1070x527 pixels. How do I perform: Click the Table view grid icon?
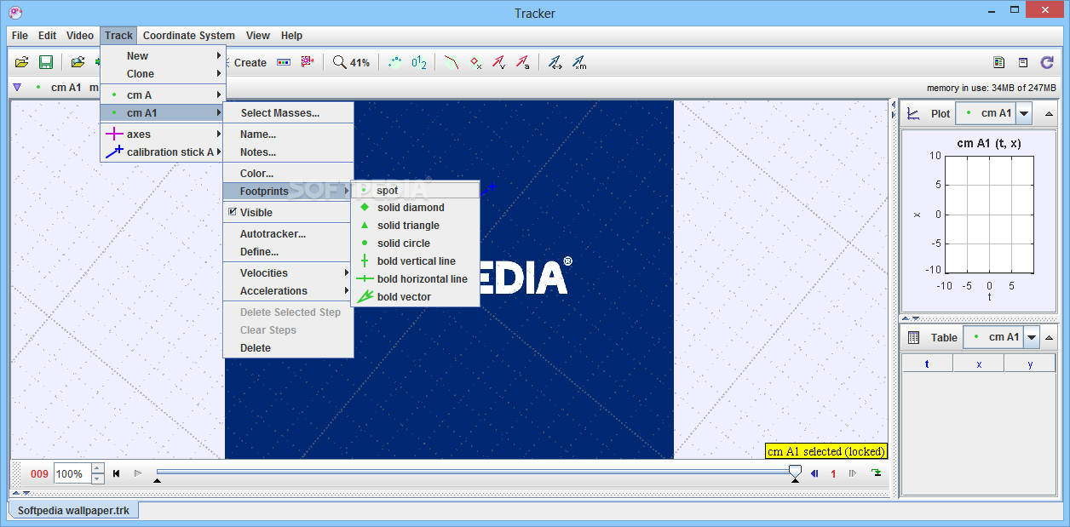[914, 337]
